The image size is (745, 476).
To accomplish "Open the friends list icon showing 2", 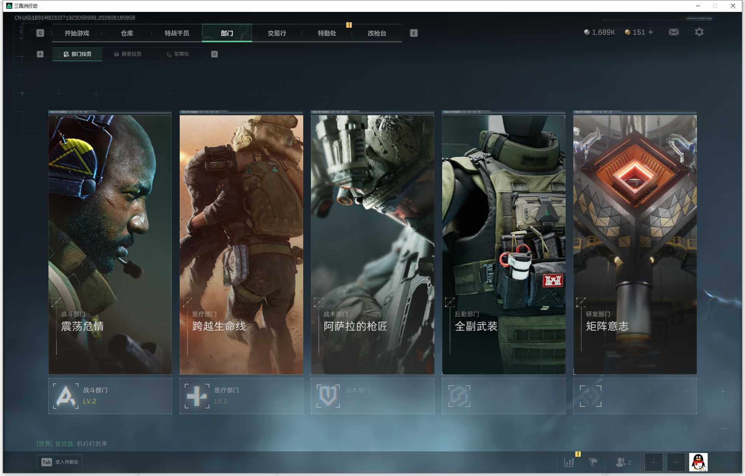I will tap(623, 462).
